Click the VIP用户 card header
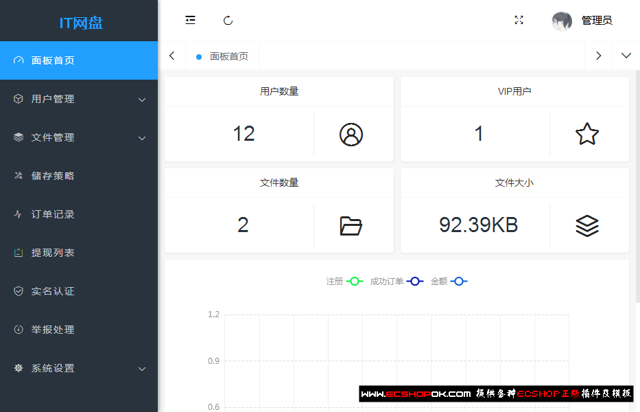This screenshot has width=640, height=412. (514, 91)
